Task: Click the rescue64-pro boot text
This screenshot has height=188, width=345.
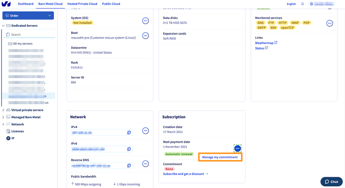Action: (103, 38)
